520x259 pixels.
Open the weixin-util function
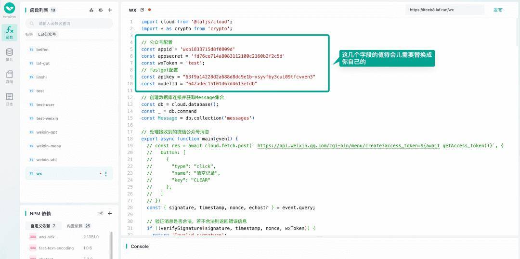(x=69, y=159)
